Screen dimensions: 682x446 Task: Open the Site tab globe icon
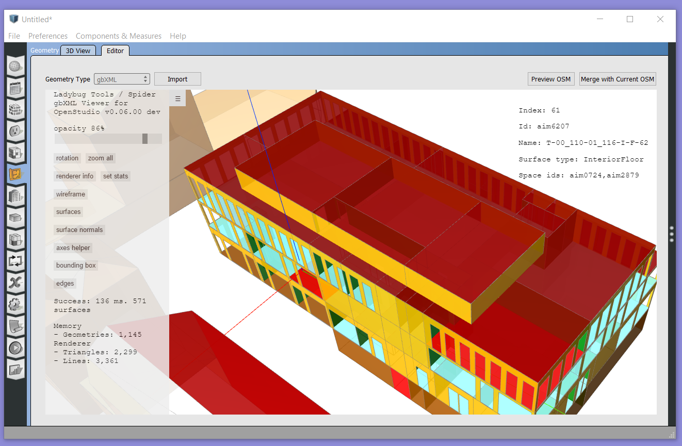[x=15, y=67]
